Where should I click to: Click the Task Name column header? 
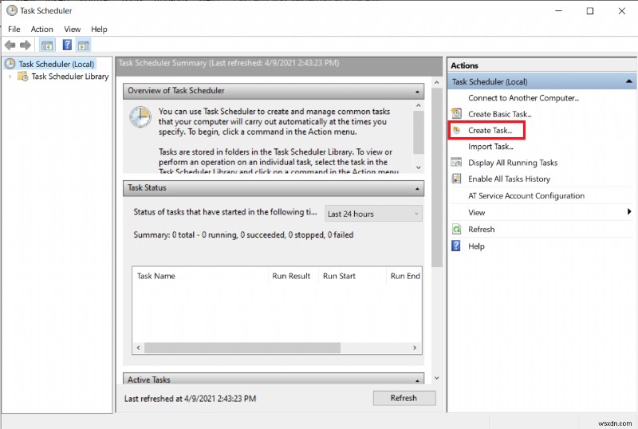[x=200, y=276]
